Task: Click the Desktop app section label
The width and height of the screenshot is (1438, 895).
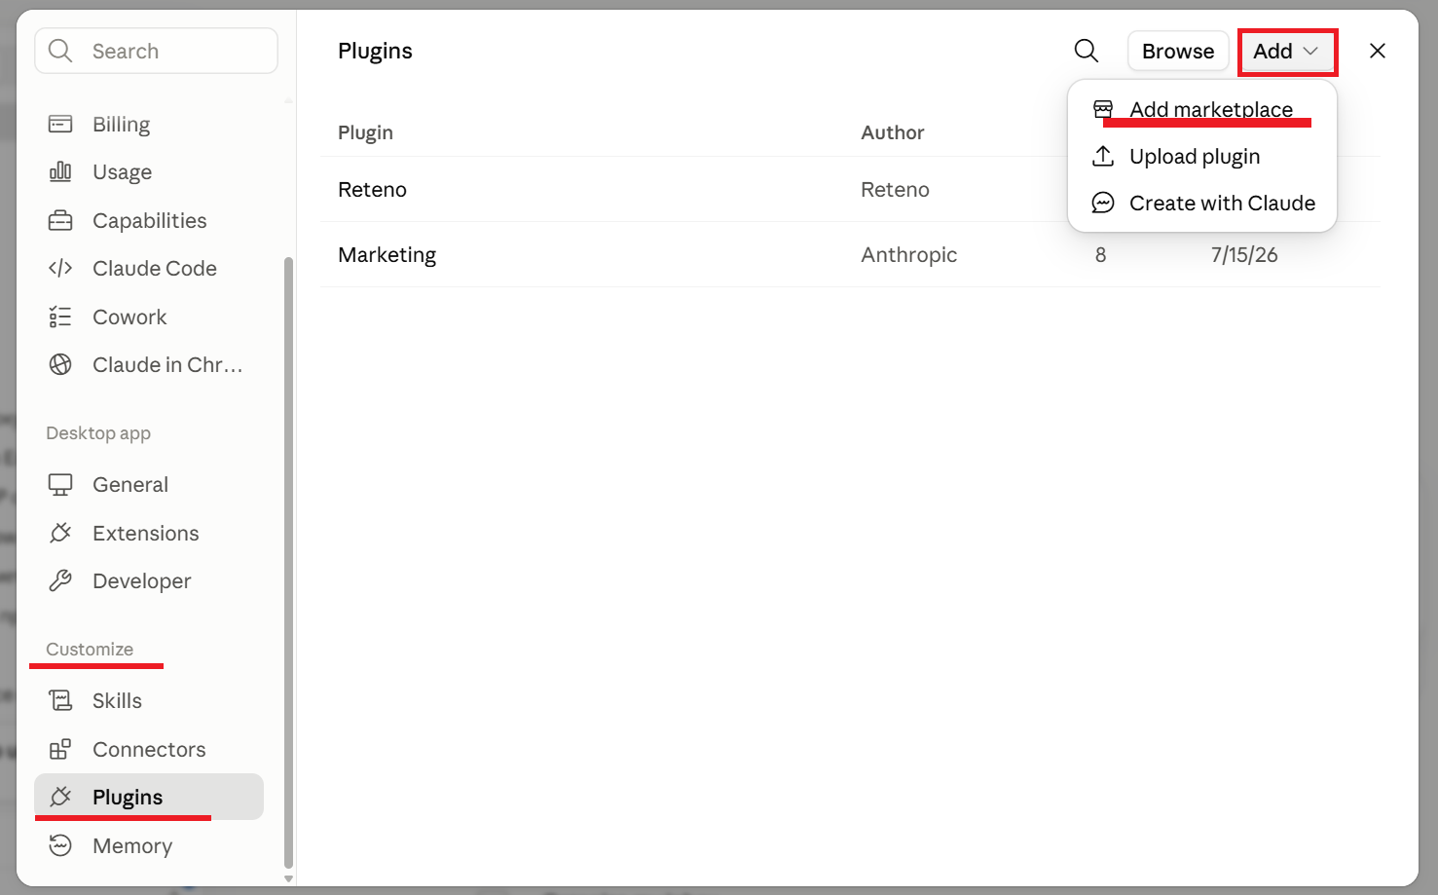Action: (x=98, y=432)
